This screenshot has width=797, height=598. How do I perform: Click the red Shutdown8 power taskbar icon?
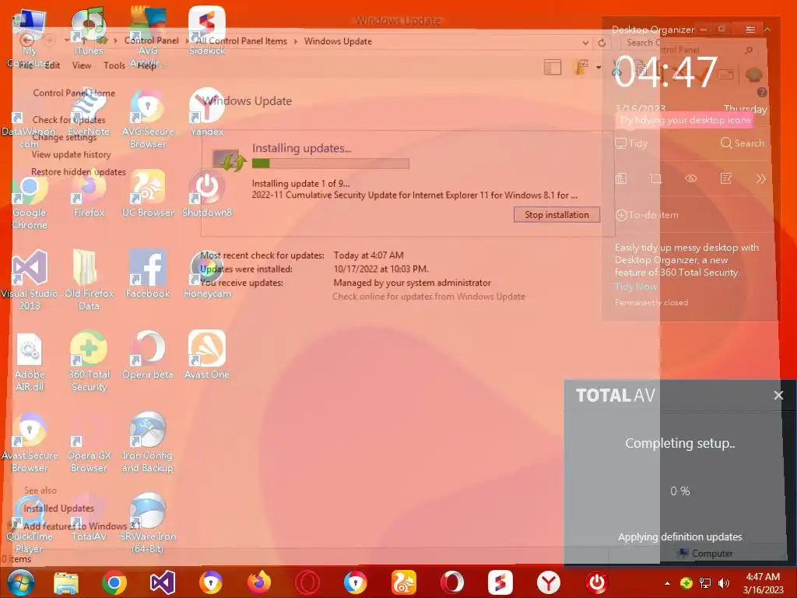point(597,582)
